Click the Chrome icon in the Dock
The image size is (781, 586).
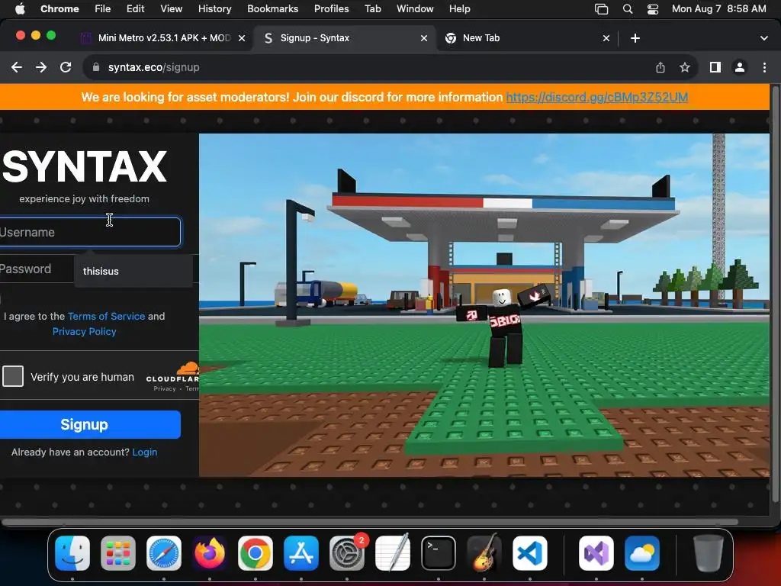coord(256,553)
